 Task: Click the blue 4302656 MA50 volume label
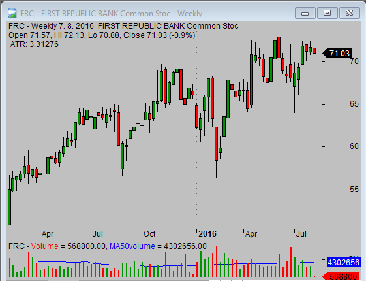tap(343, 262)
